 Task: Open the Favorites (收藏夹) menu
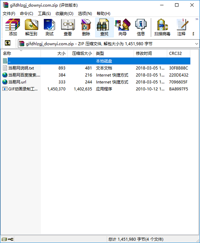pos(64,14)
